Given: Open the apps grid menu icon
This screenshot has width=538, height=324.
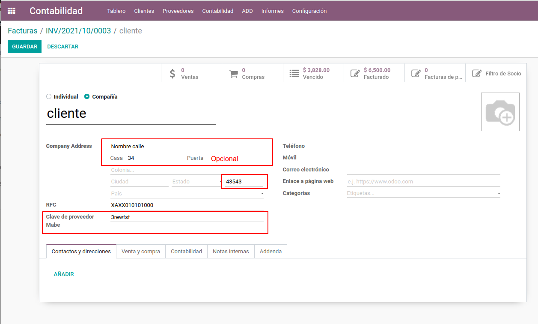Looking at the screenshot, I should (x=12, y=11).
